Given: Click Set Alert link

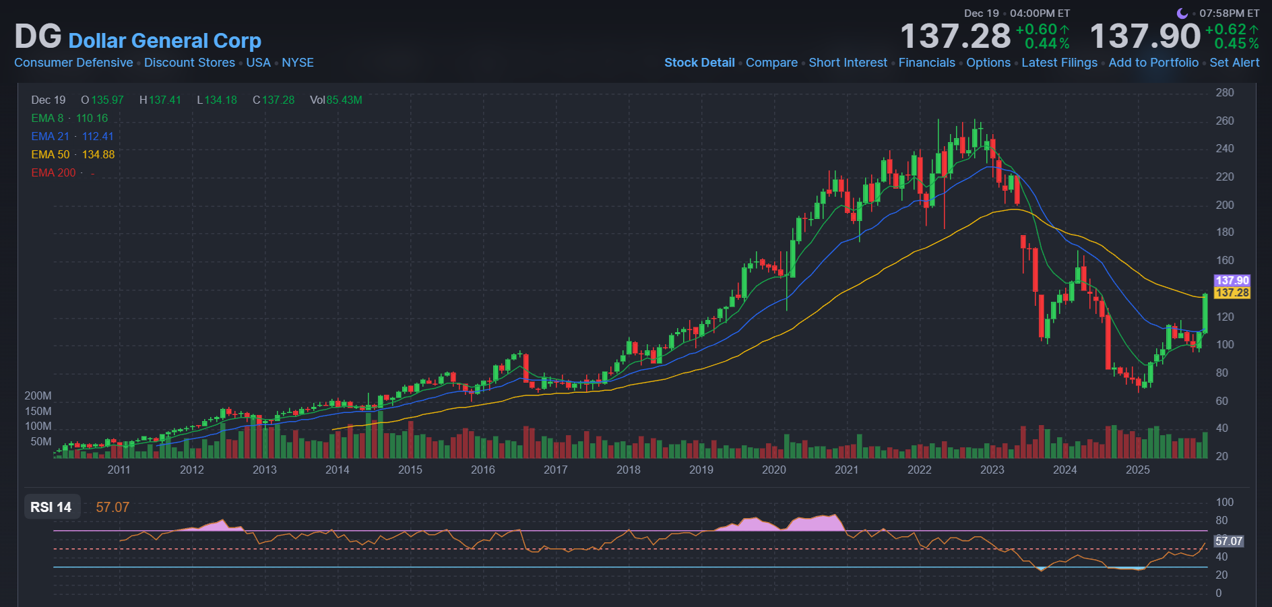Looking at the screenshot, I should click(x=1234, y=63).
